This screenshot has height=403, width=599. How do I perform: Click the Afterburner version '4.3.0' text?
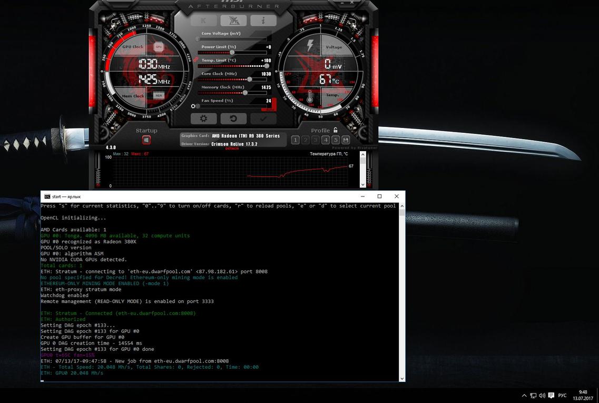click(111, 148)
